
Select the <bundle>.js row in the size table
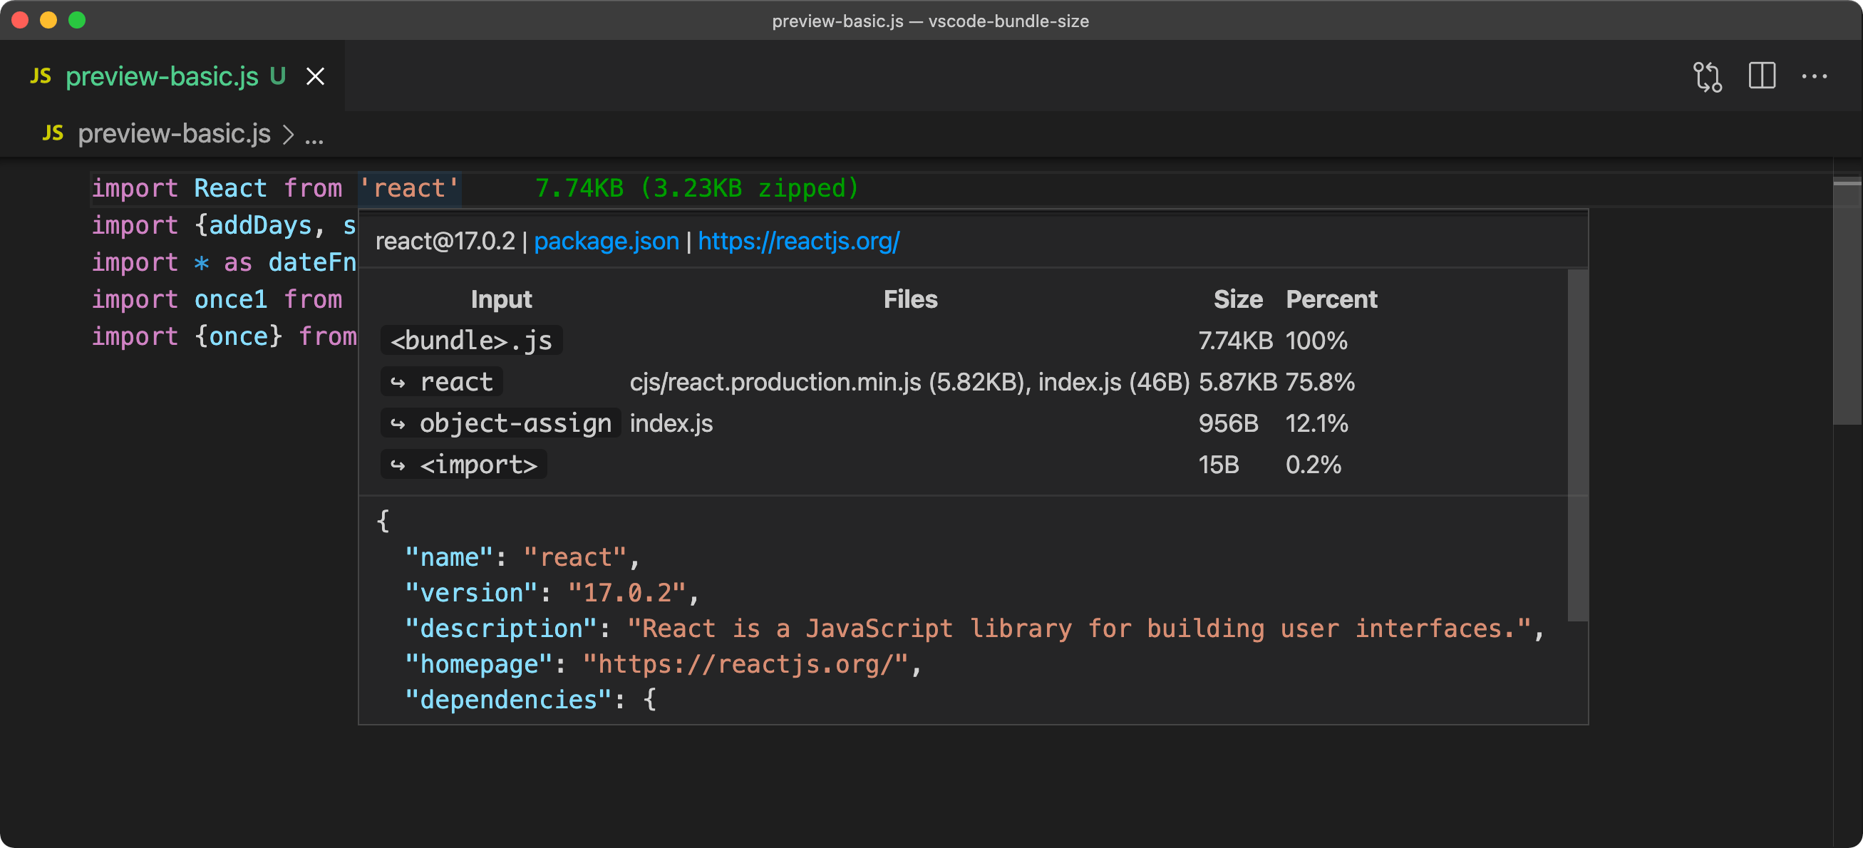[471, 341]
